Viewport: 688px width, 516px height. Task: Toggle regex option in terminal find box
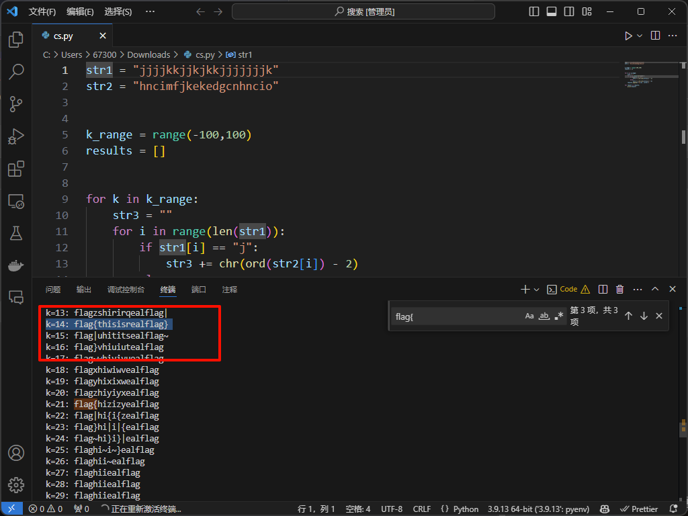pyautogui.click(x=559, y=316)
